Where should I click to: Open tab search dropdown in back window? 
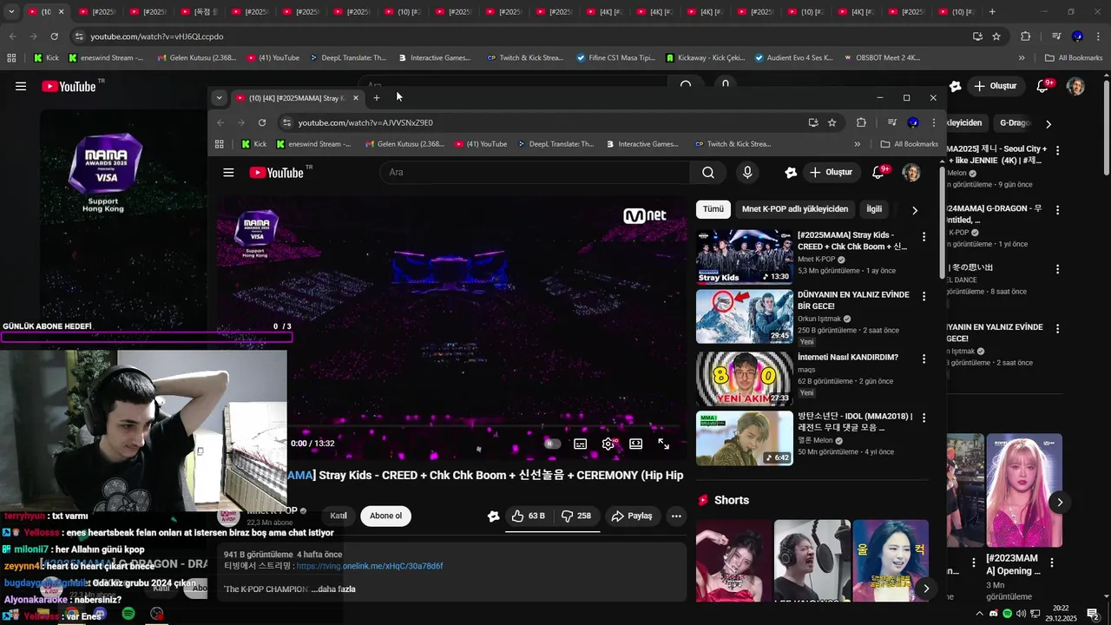[x=11, y=12]
